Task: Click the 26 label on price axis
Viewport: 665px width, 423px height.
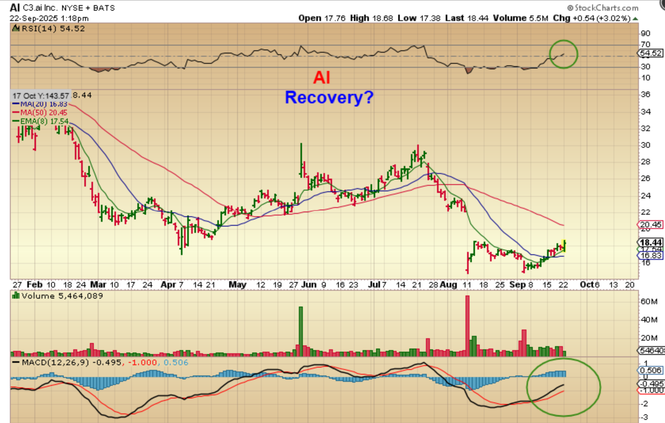Action: click(x=646, y=178)
